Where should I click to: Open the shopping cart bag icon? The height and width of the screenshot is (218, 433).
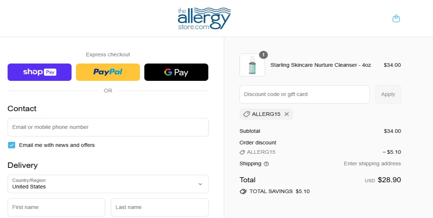(x=396, y=18)
